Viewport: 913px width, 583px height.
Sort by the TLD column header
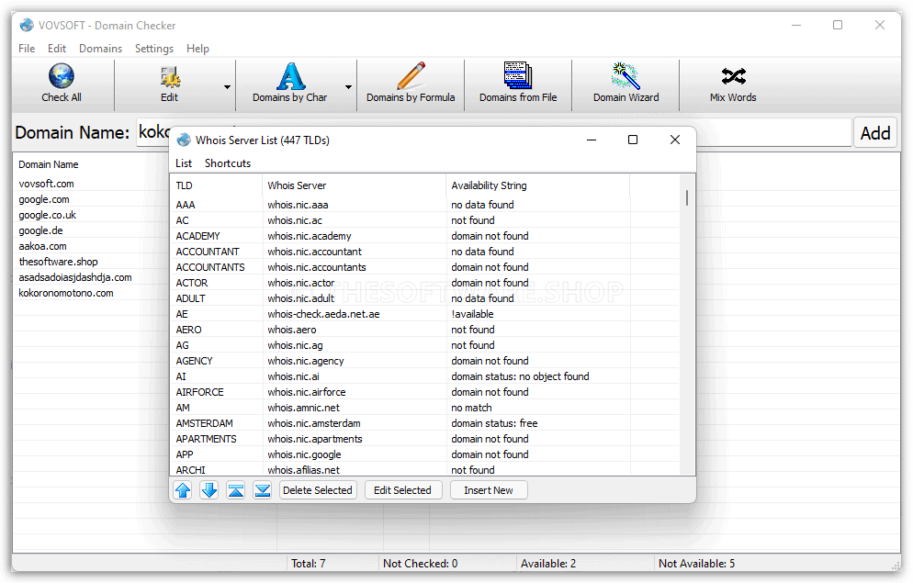[216, 185]
